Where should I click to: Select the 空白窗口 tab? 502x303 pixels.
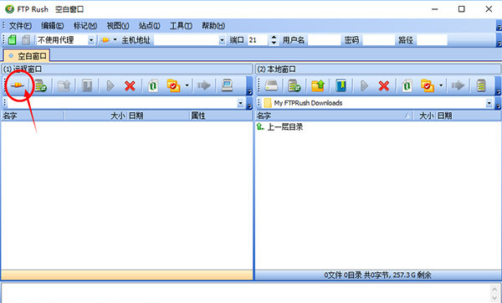pos(27,56)
